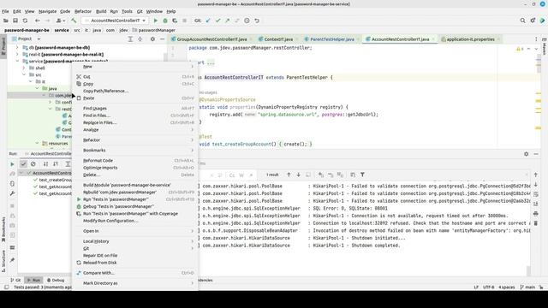Collapse the src folder

point(24,74)
